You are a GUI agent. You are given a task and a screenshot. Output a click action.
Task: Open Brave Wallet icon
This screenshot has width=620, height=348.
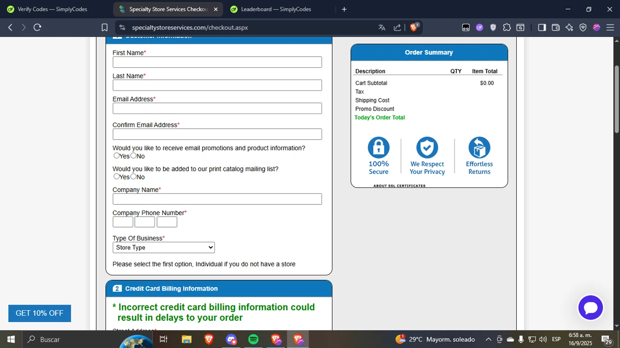(556, 27)
